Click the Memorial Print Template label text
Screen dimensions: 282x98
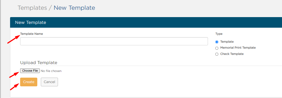tap(238, 48)
